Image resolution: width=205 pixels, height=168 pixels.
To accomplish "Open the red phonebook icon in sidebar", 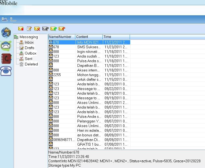I will tap(6, 58).
